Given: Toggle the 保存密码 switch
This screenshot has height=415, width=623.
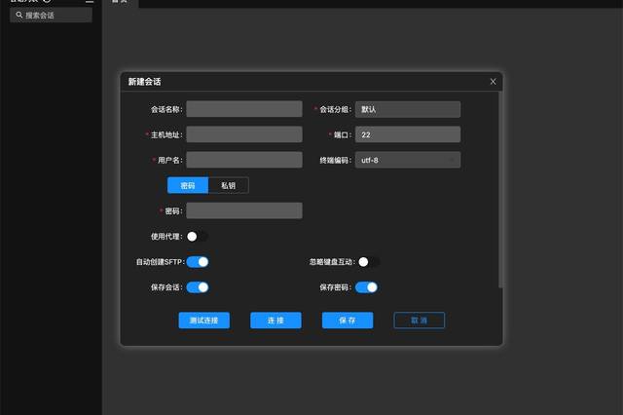Looking at the screenshot, I should coord(366,287).
